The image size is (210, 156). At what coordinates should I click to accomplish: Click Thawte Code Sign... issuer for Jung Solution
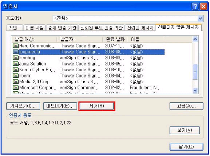pyautogui.click(x=80, y=64)
